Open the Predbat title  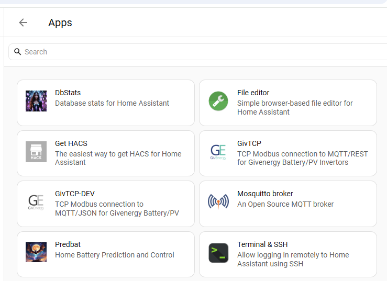tap(68, 244)
